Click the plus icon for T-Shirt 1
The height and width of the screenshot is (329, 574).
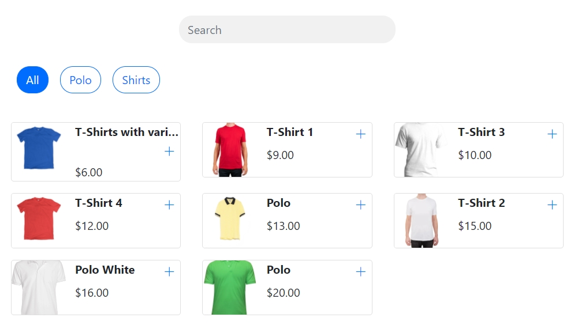361,134
